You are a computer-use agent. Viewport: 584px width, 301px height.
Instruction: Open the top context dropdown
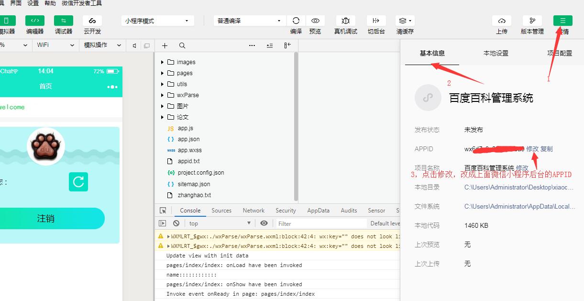(x=220, y=223)
